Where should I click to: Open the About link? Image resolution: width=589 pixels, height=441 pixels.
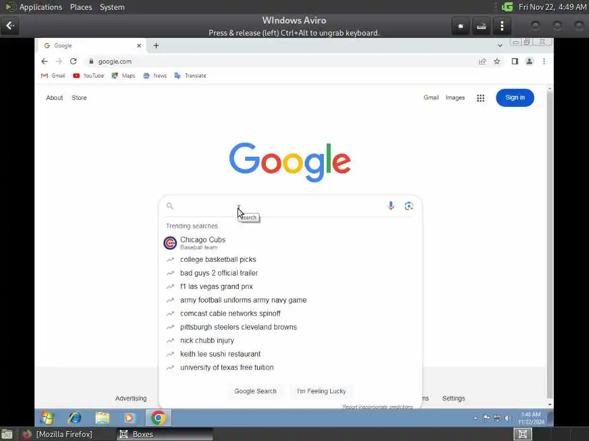(55, 98)
